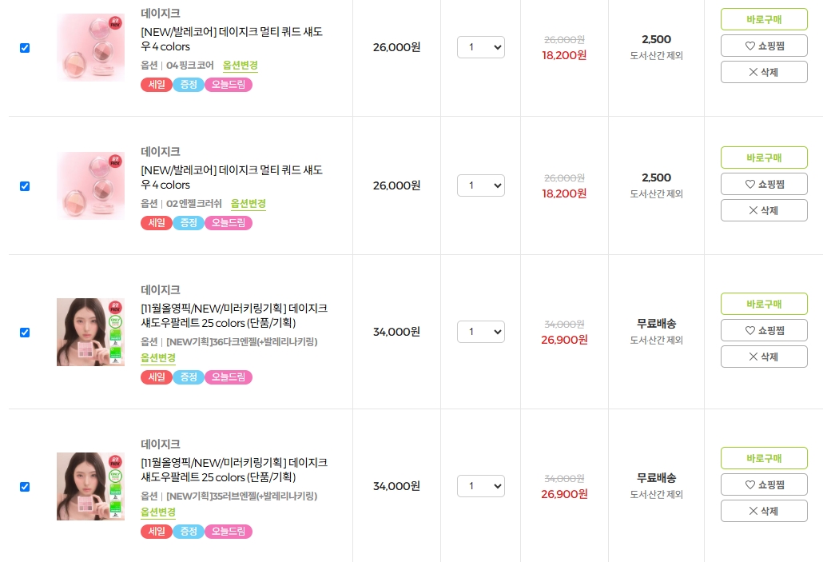
Task: Delete the 04 핑크코어 shadow item
Action: 764,72
